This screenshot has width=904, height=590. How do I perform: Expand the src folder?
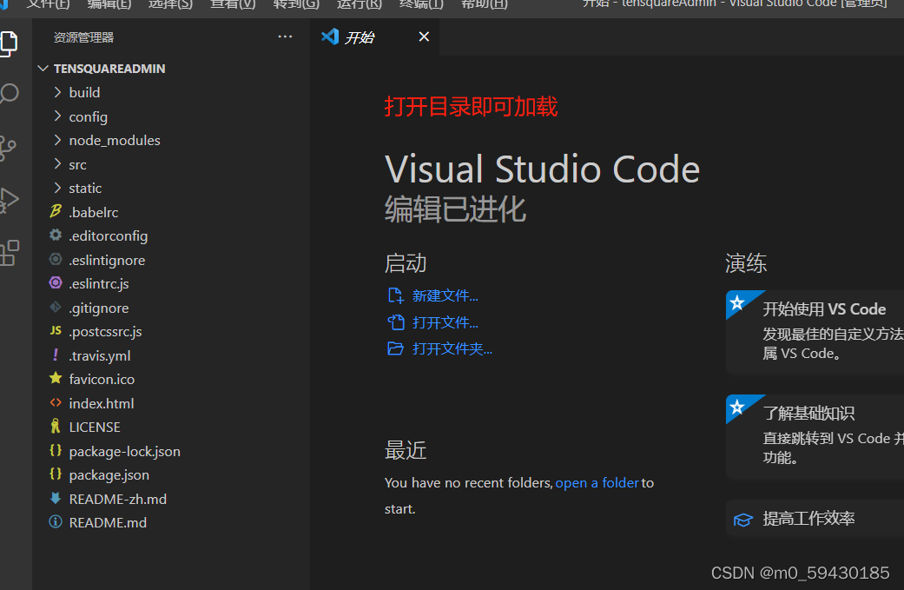point(57,164)
